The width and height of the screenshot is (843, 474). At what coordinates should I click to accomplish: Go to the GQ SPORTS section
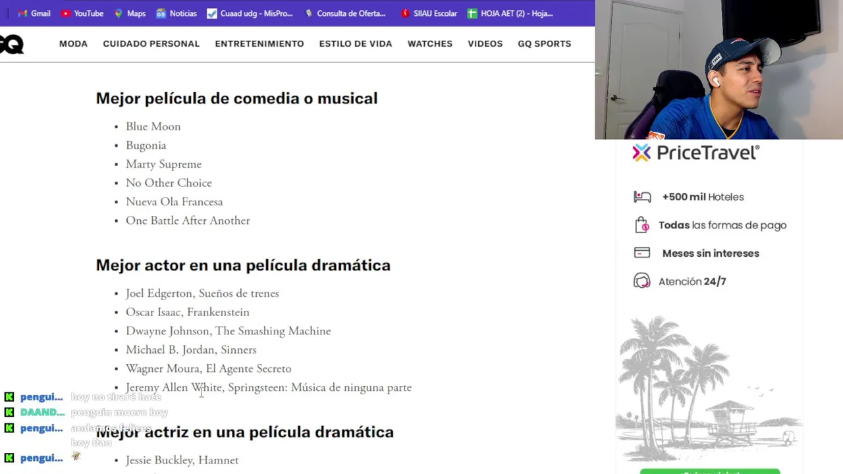545,43
